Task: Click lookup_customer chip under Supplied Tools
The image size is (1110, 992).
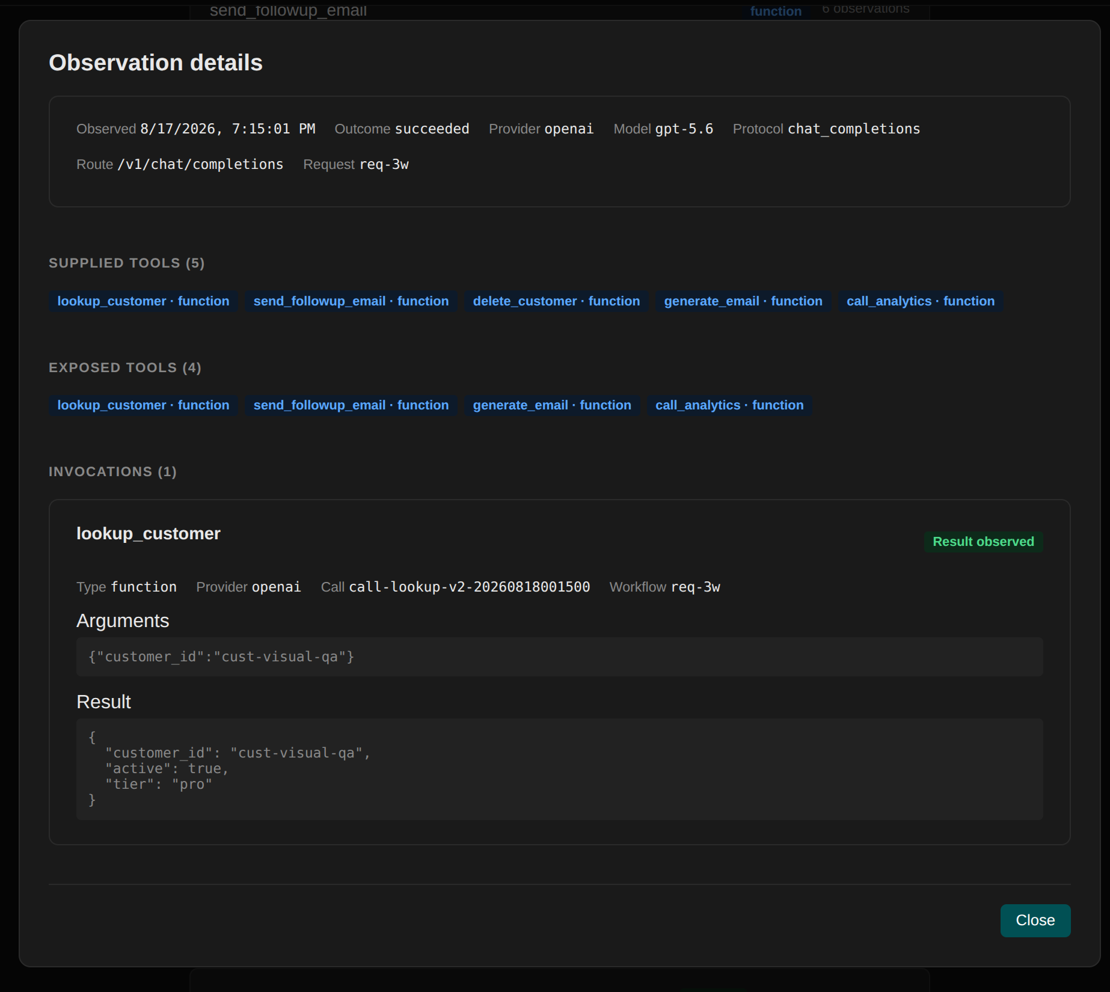Action: click(143, 301)
